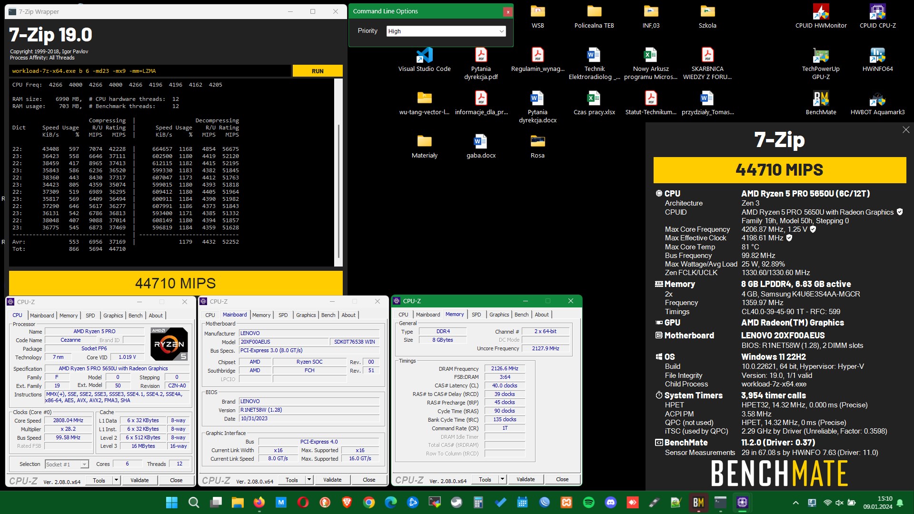Open File Explorer from taskbar
Image resolution: width=914 pixels, height=514 pixels.
pos(237,502)
